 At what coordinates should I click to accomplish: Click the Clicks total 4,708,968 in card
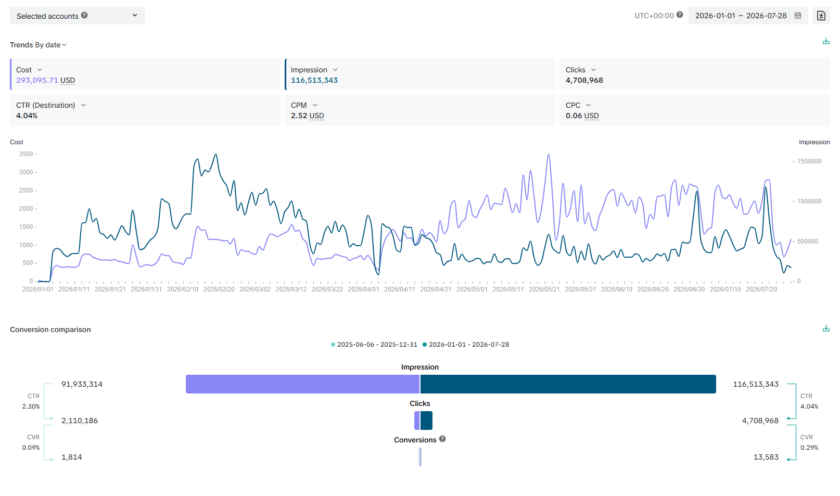[584, 80]
